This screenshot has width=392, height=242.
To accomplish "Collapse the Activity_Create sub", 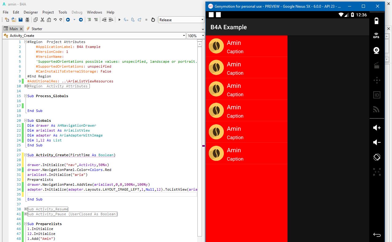I will (x=26, y=155).
